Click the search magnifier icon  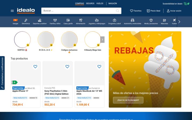coord(117,11)
